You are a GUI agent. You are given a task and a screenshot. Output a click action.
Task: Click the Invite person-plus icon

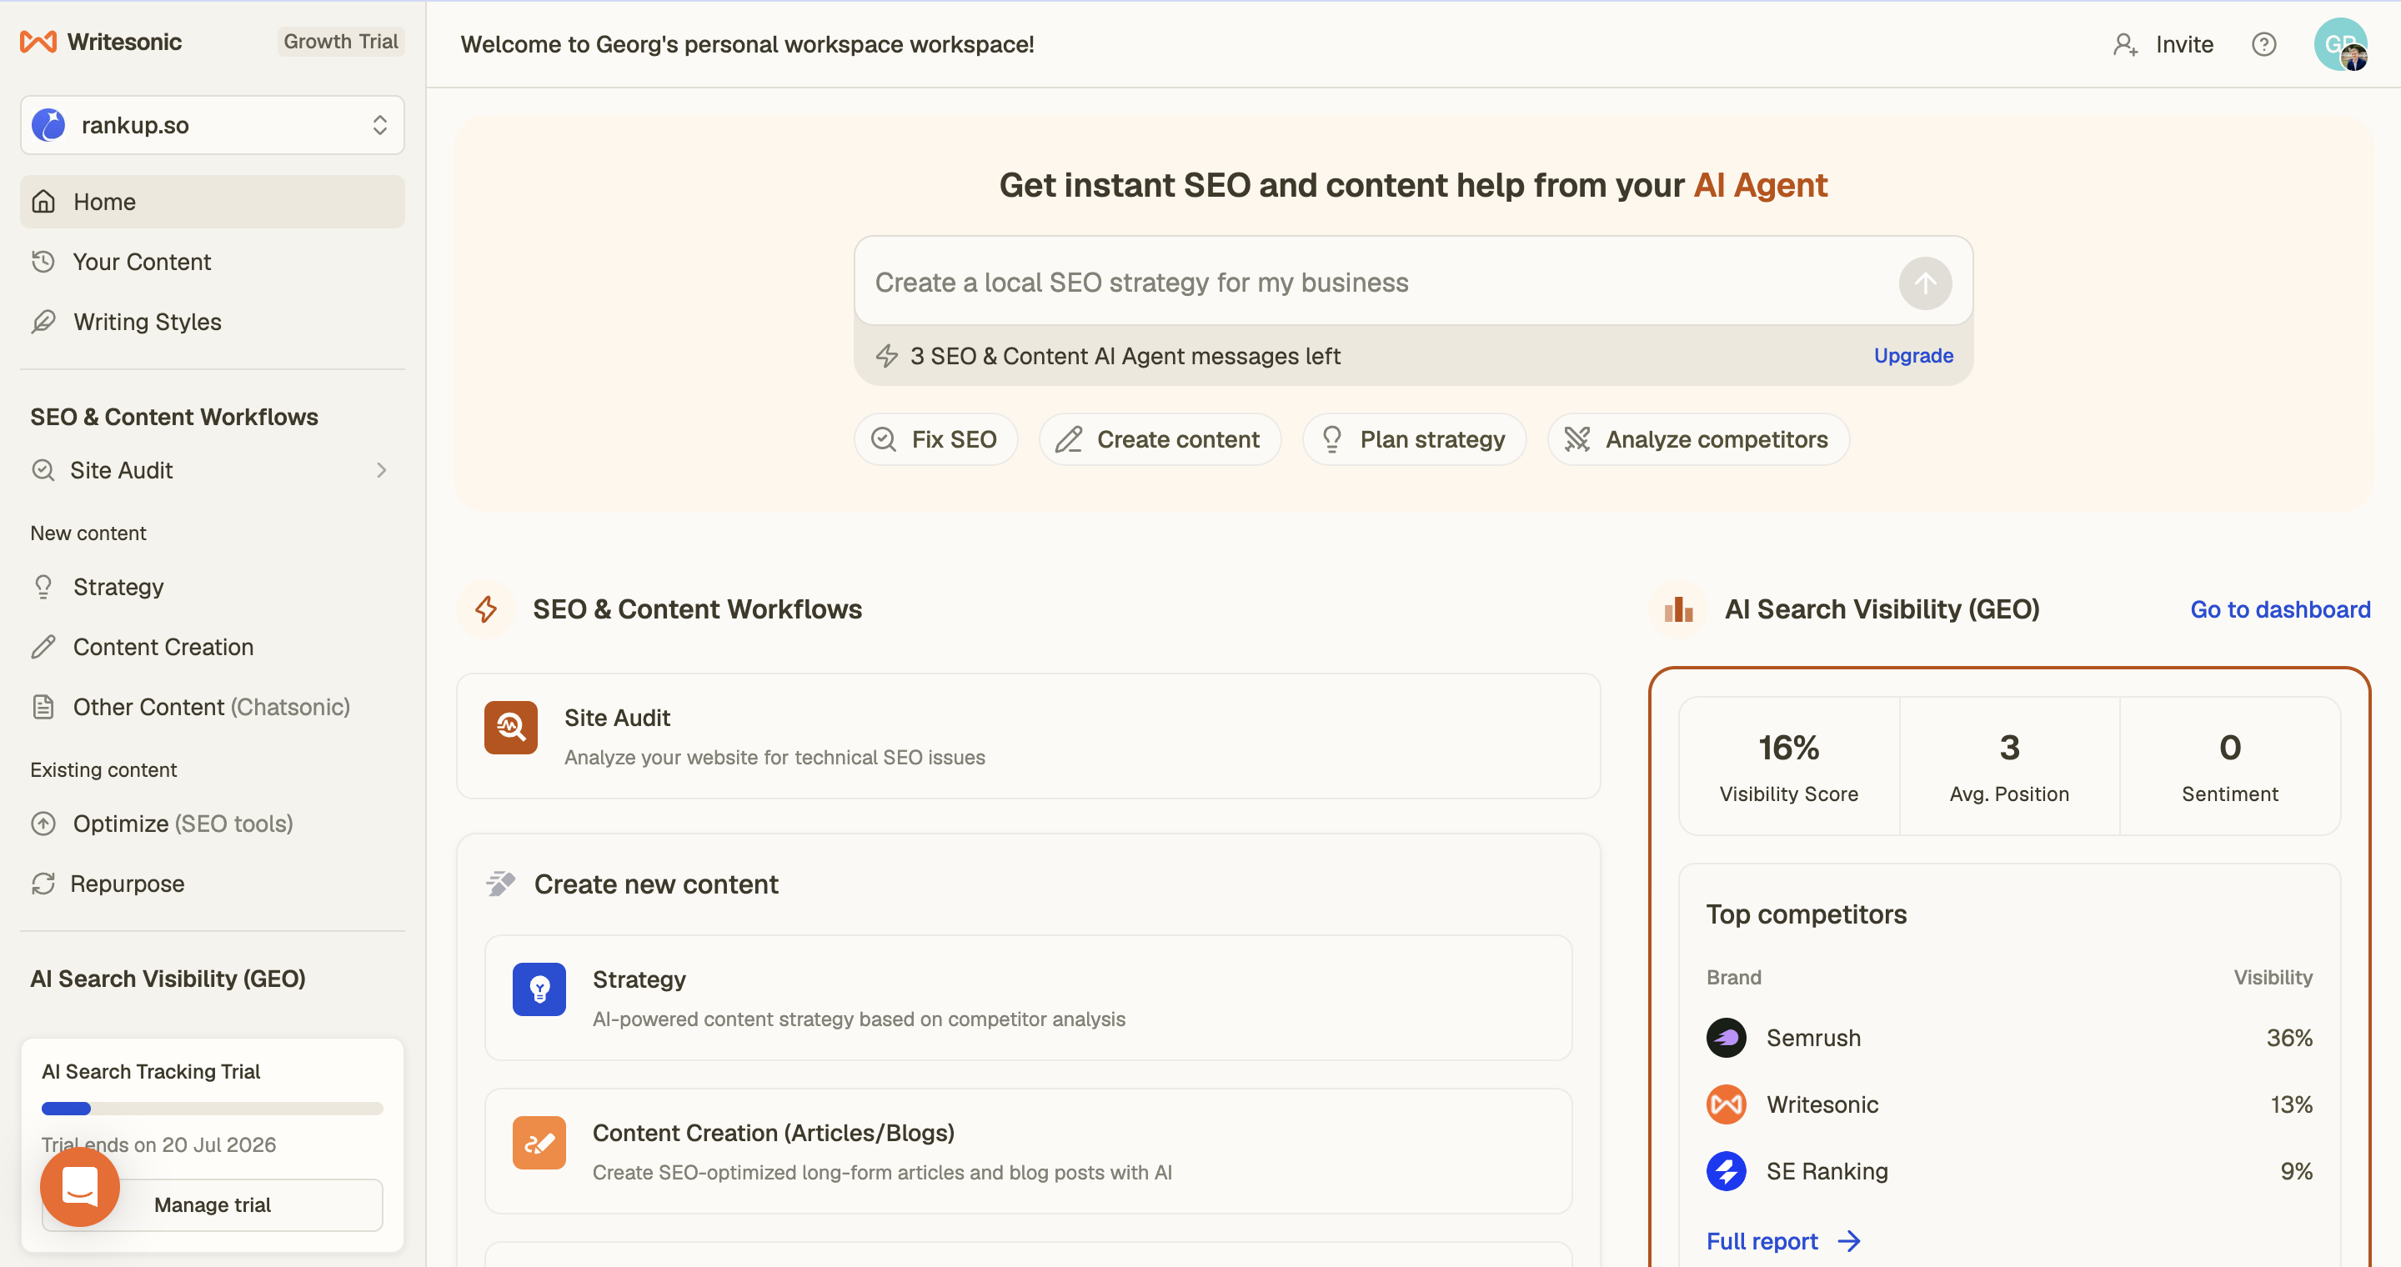pos(2124,44)
